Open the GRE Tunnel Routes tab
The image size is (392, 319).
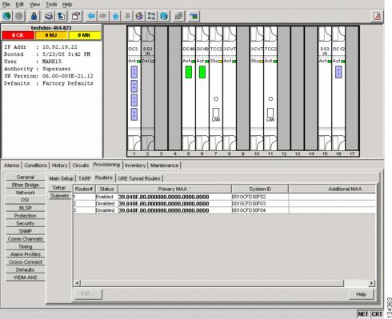139,178
